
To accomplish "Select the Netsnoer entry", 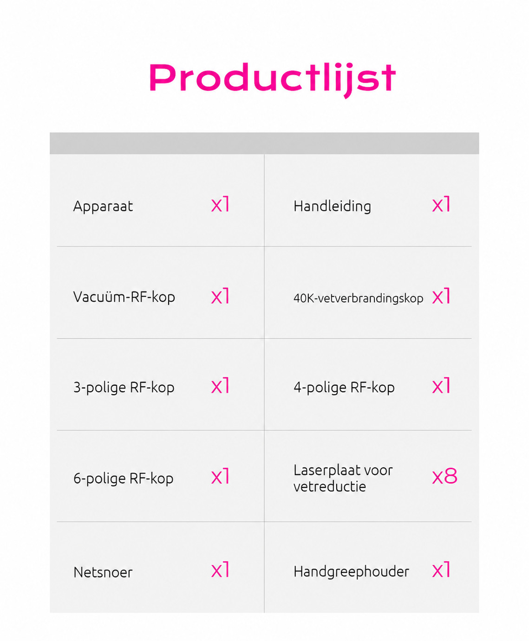I will coord(103,573).
